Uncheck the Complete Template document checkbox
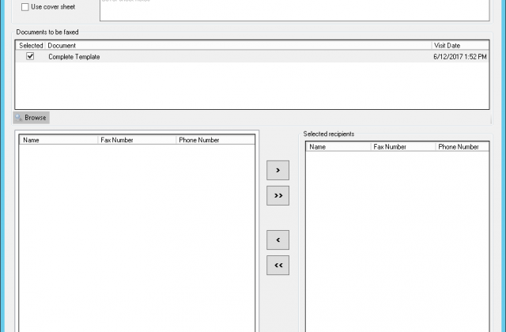Image resolution: width=506 pixels, height=332 pixels. coord(30,57)
